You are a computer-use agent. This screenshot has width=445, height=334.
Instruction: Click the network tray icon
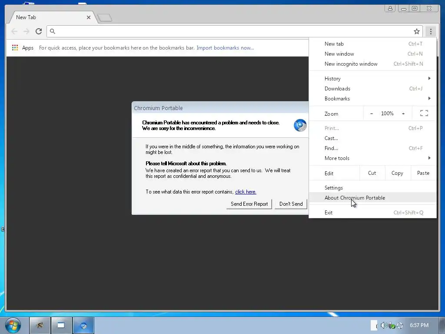coord(392,325)
